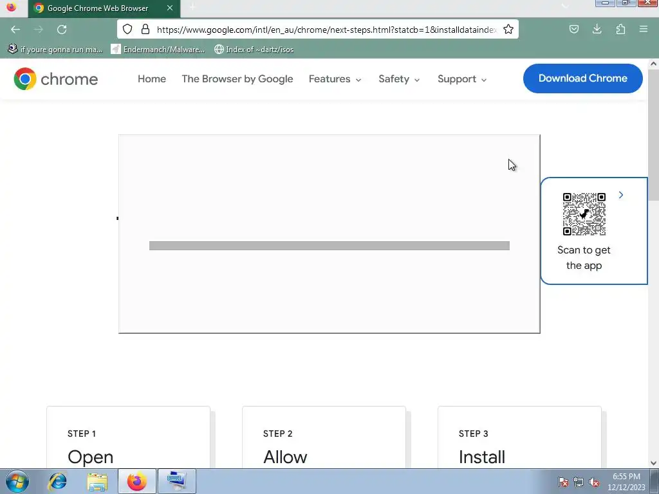Expand the Support dropdown menu
This screenshot has width=659, height=494.
click(x=462, y=79)
